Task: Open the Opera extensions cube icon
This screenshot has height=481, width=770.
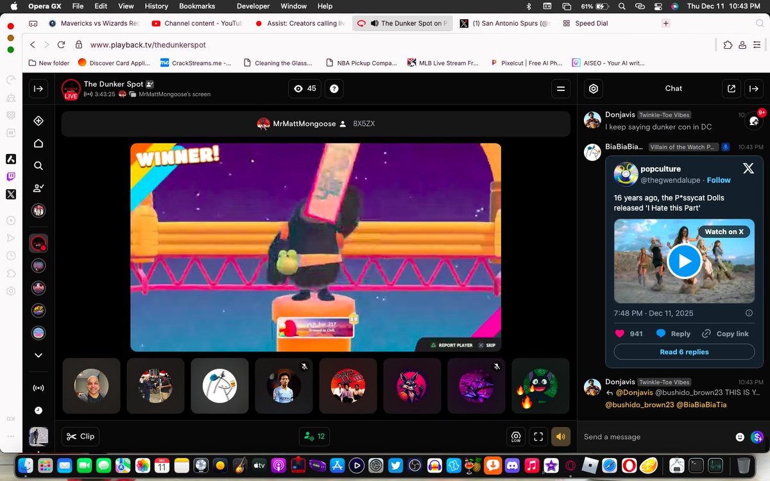Action: [728, 45]
